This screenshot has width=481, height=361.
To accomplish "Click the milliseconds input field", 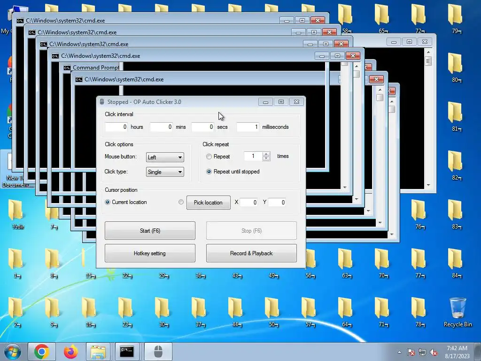I will coord(248,127).
